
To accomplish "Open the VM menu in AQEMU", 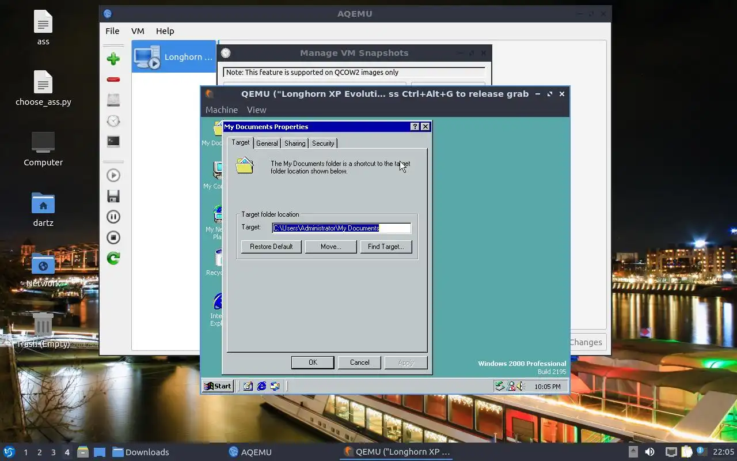I will coord(138,31).
